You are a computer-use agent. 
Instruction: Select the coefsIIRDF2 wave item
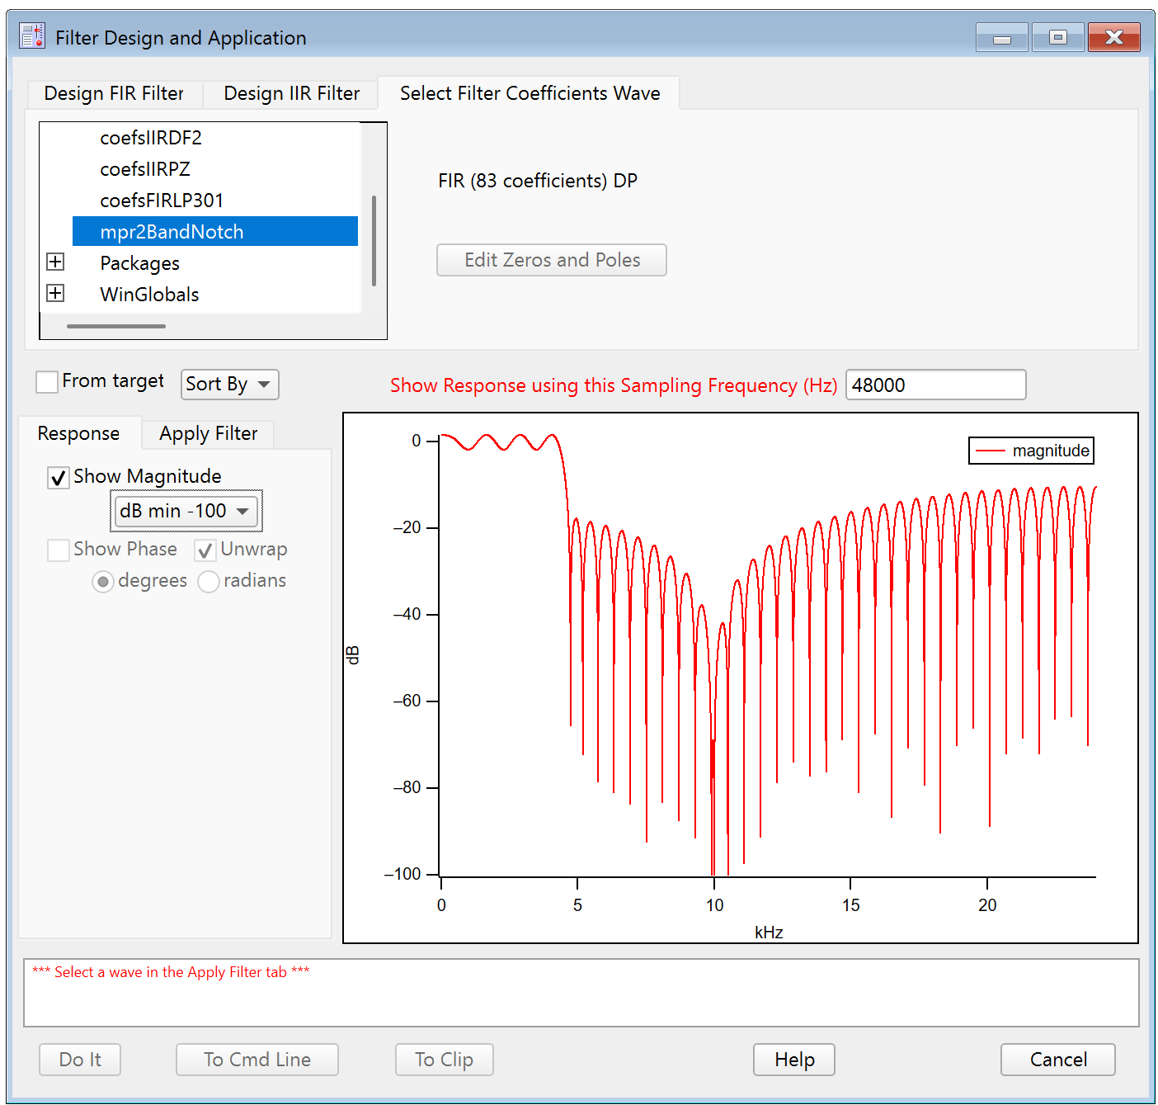[x=151, y=138]
